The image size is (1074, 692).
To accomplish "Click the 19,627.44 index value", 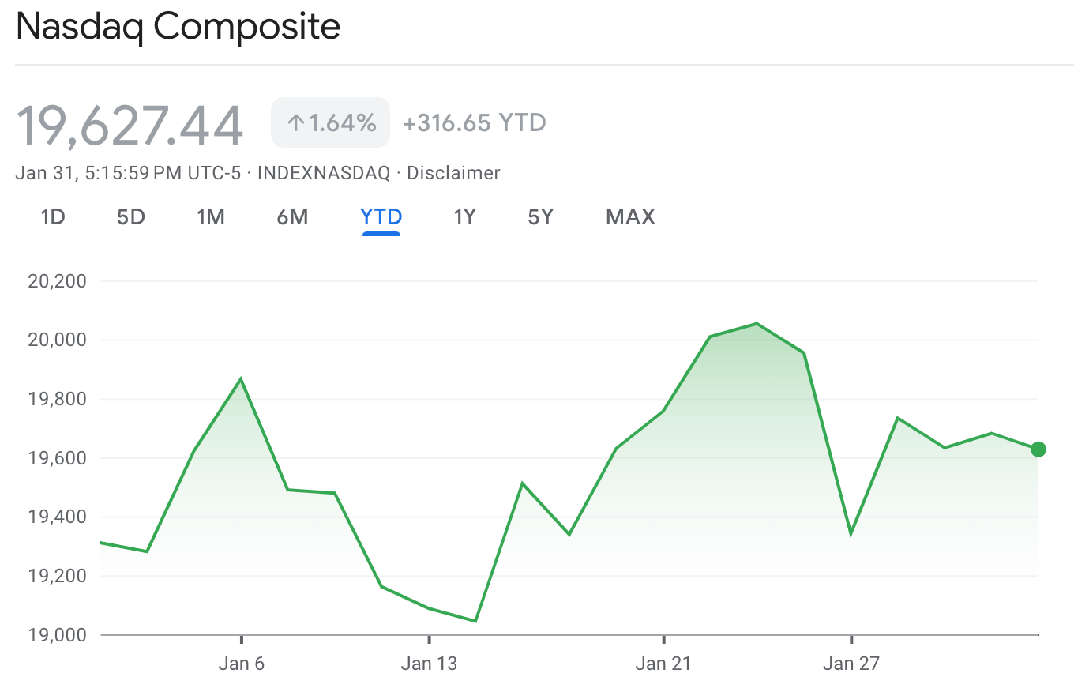I will pos(130,124).
